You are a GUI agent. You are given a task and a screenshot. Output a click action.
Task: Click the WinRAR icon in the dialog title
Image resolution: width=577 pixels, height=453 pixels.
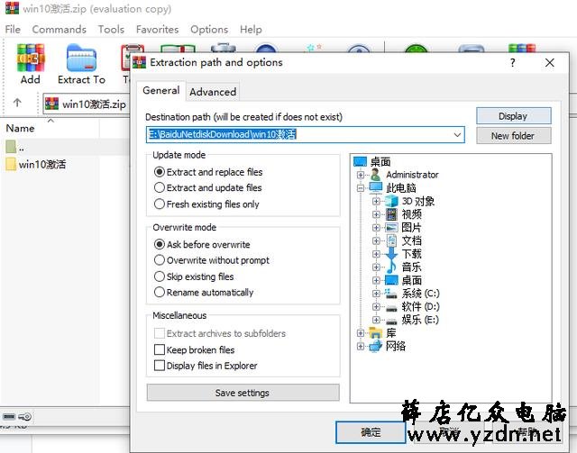pos(139,62)
